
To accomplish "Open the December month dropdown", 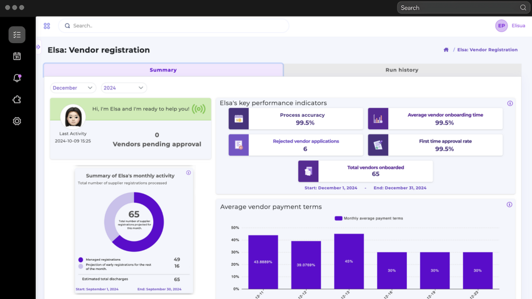I will [73, 88].
